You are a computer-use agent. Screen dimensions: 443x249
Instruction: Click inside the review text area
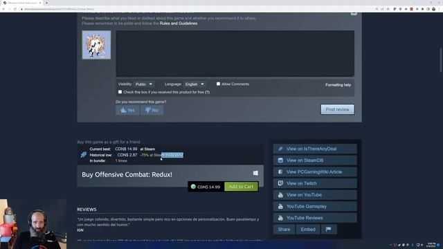pos(235,53)
